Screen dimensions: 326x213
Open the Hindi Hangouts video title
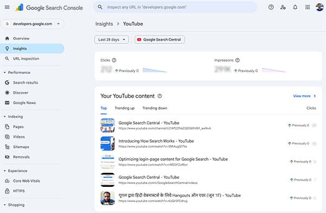tap(180, 195)
